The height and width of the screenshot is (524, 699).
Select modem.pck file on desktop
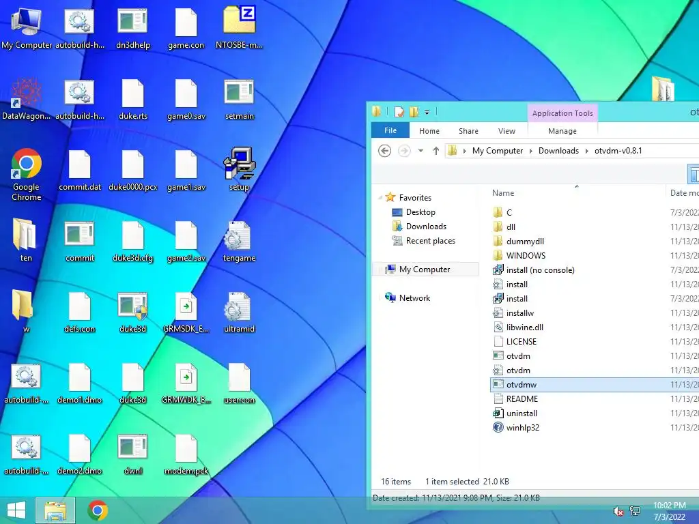coord(186,454)
